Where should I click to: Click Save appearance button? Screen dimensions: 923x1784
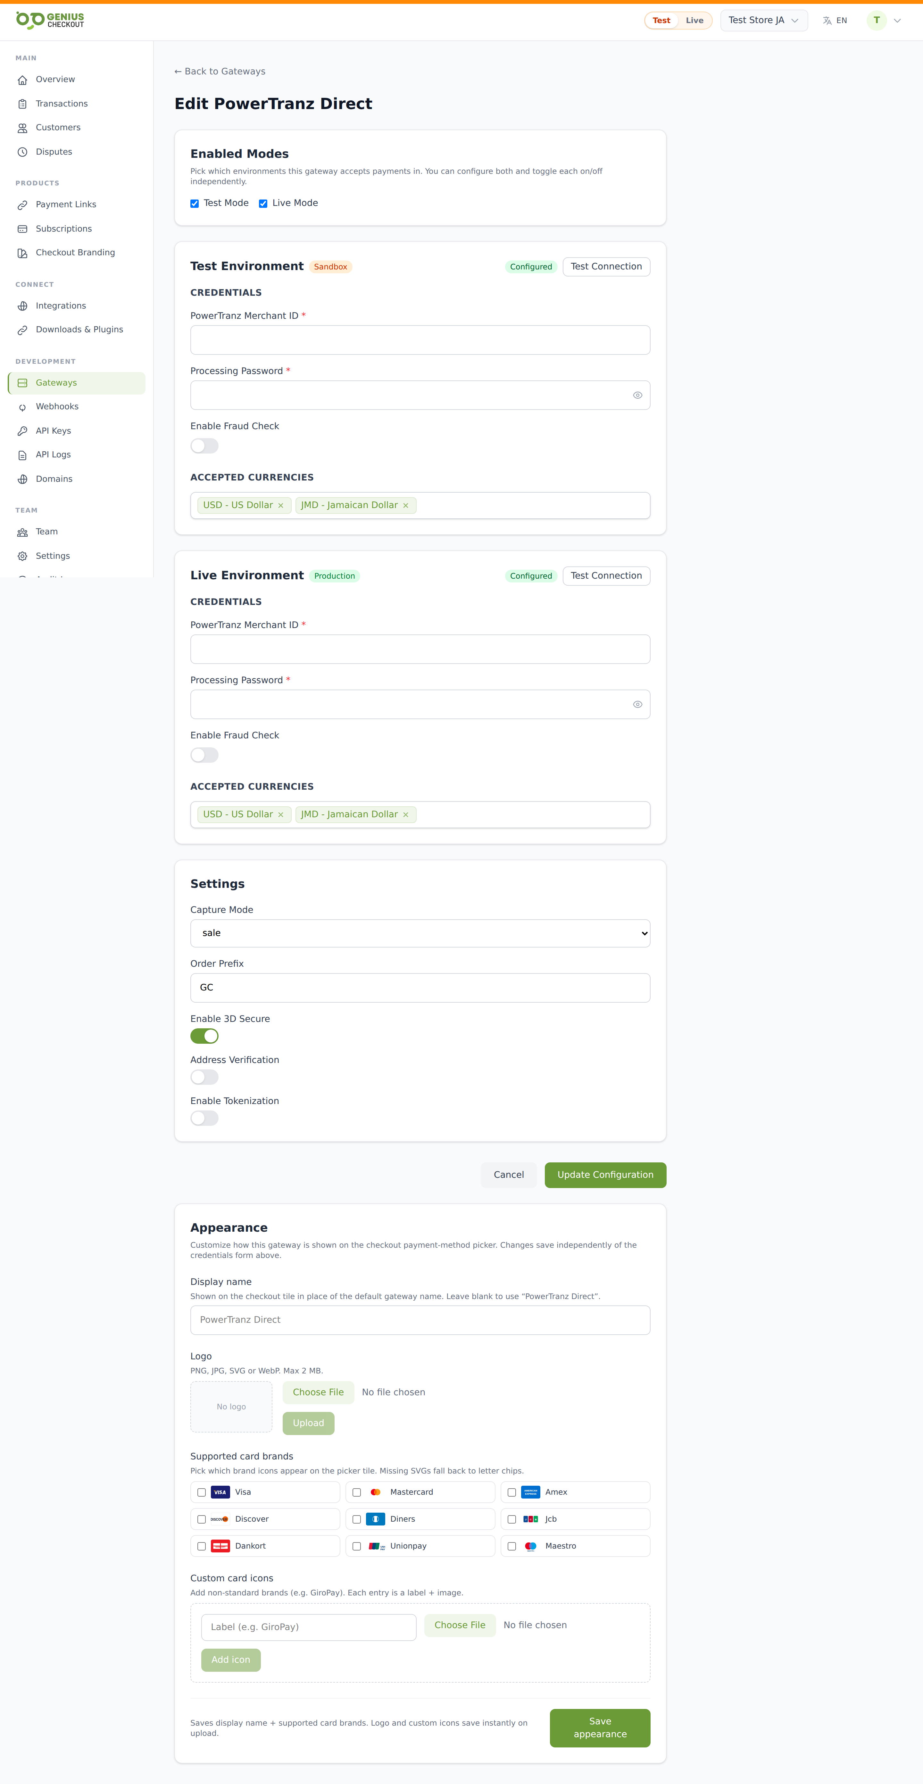(x=600, y=1727)
